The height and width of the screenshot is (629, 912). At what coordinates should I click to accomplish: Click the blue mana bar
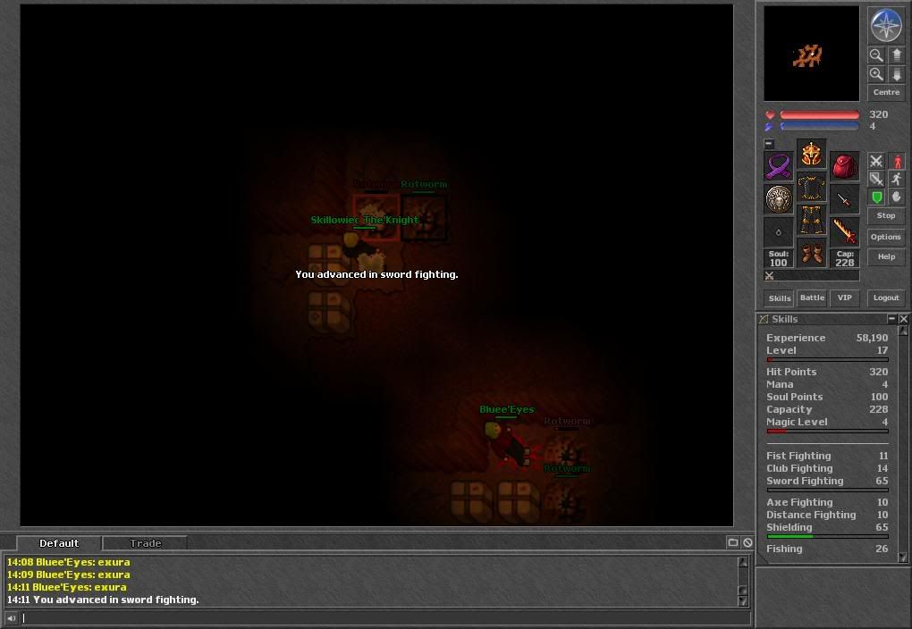(819, 126)
